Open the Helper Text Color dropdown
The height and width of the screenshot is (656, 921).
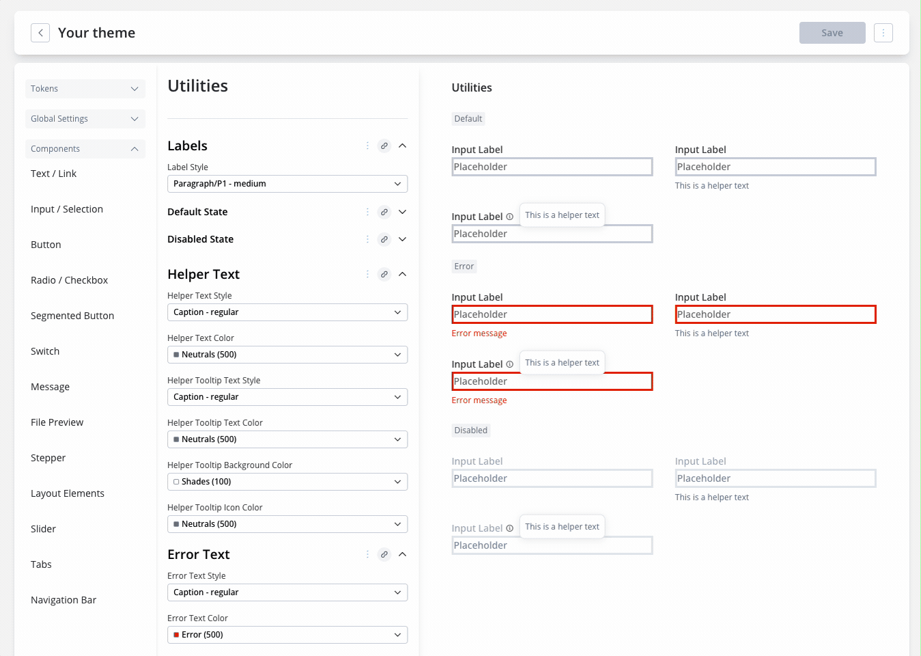pyautogui.click(x=287, y=355)
